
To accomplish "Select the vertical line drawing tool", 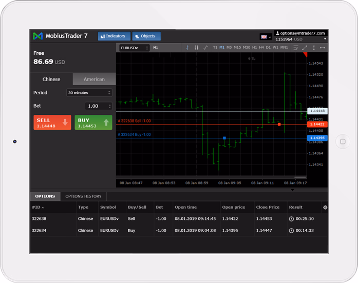I will pos(314,48).
